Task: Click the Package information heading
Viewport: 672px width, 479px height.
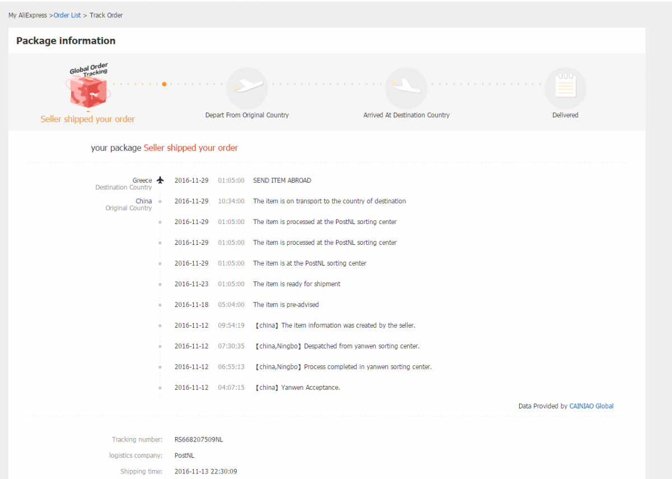Action: point(66,41)
